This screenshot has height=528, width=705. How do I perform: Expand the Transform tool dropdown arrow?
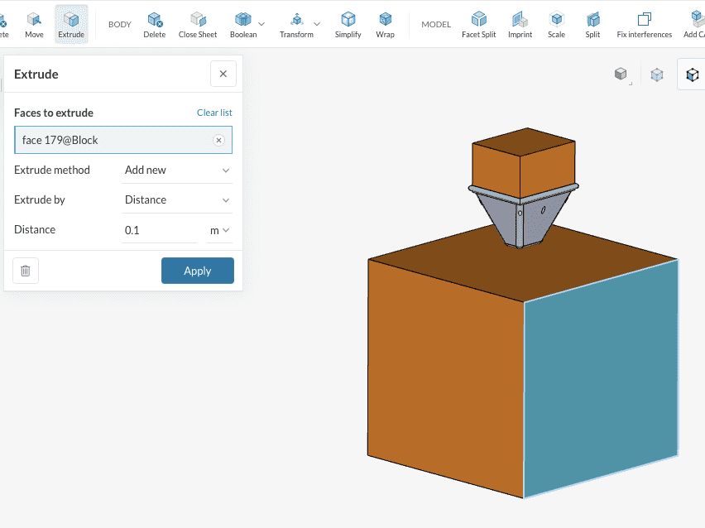[x=317, y=23]
